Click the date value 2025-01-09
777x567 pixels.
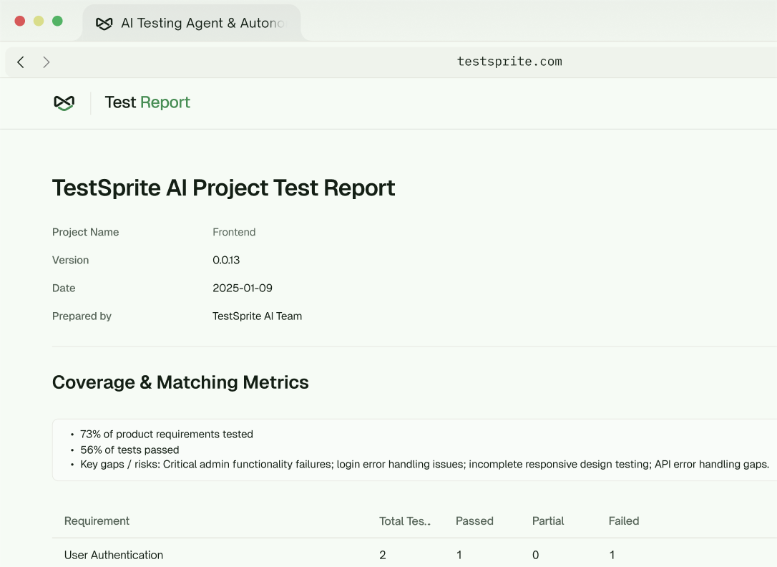click(243, 288)
